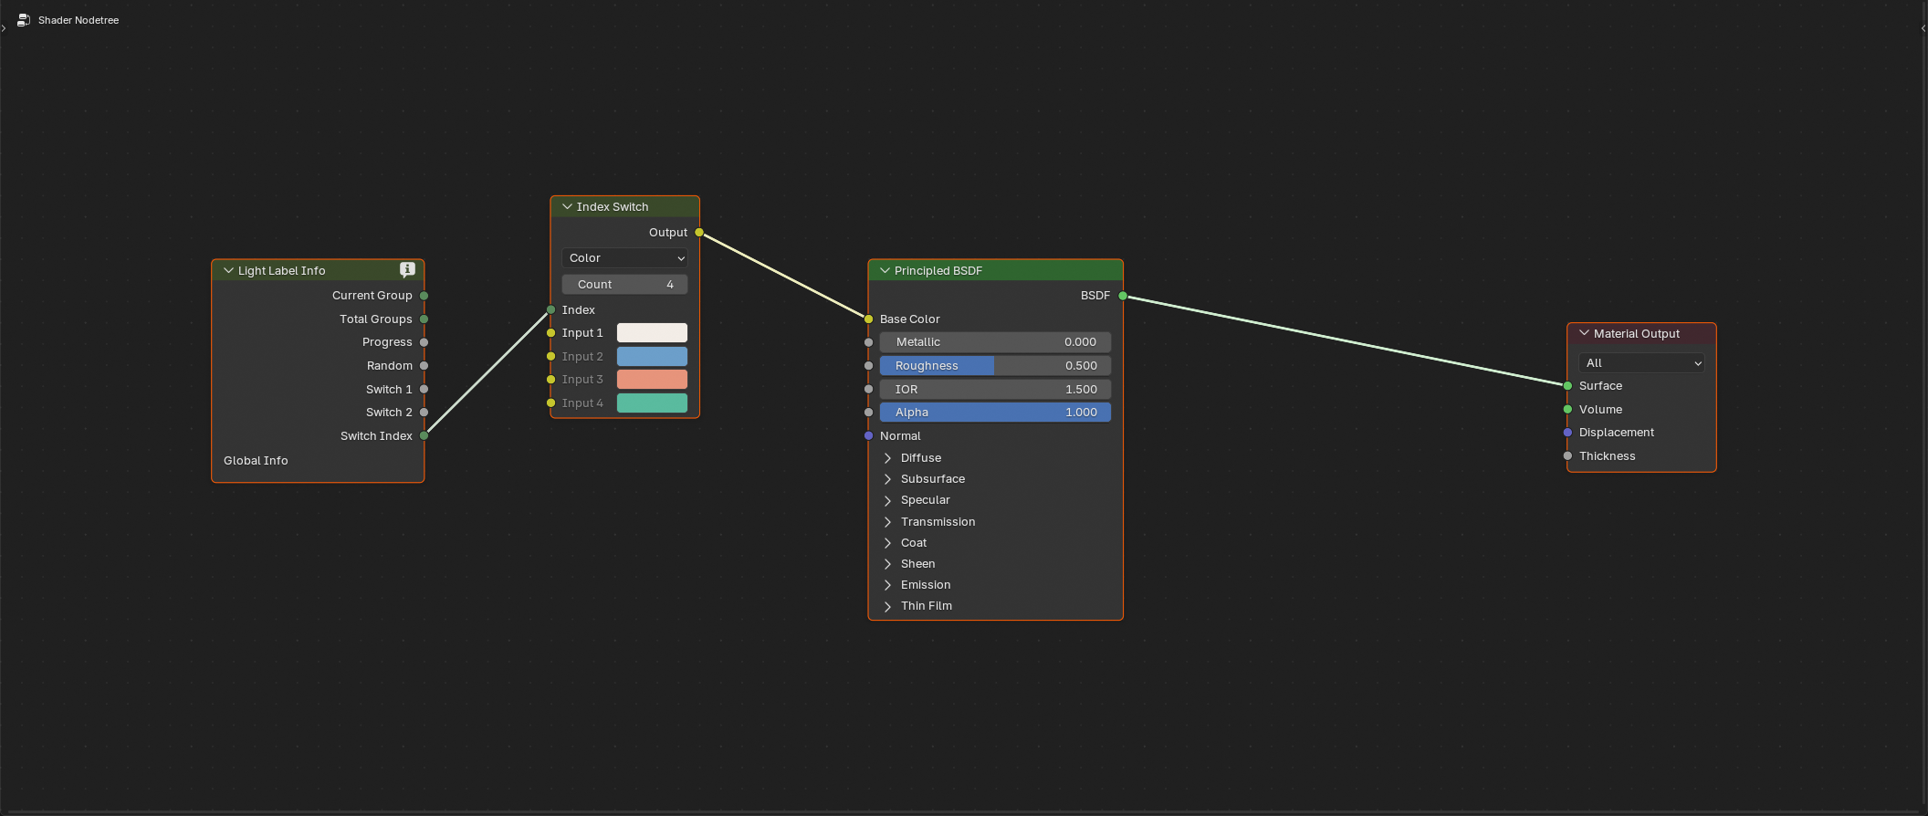Click the Alpha value slider
Screen dimensions: 1928x816
pos(995,413)
